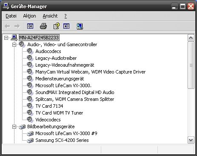Click the icon beside TV Card WDM TV Tuner
197x156 pixels.
(x=30, y=113)
